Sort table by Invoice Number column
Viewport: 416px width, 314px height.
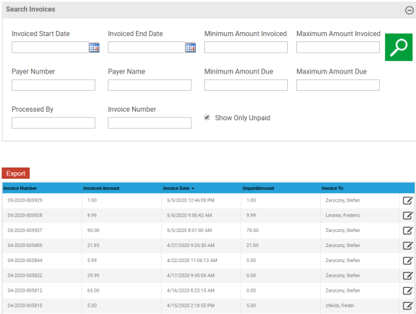(x=20, y=189)
